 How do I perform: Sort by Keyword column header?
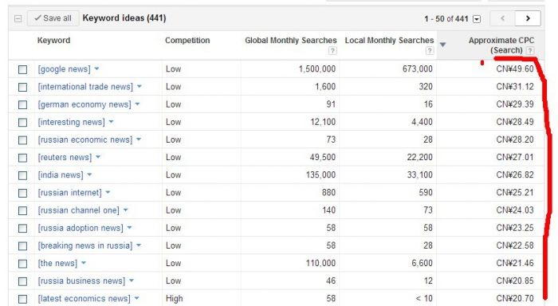[x=53, y=40]
